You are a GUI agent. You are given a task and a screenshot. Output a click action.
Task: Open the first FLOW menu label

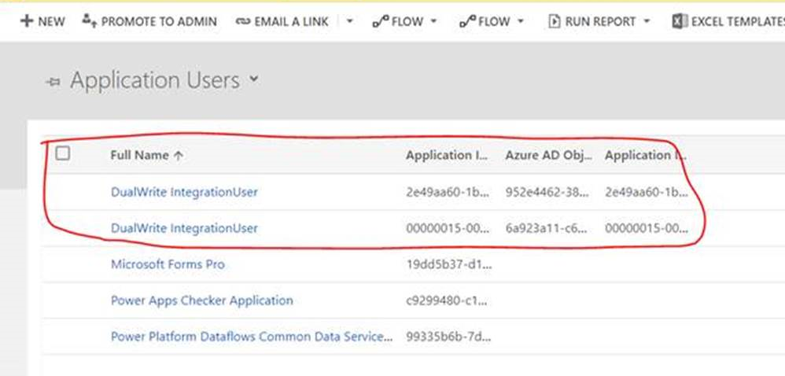408,21
